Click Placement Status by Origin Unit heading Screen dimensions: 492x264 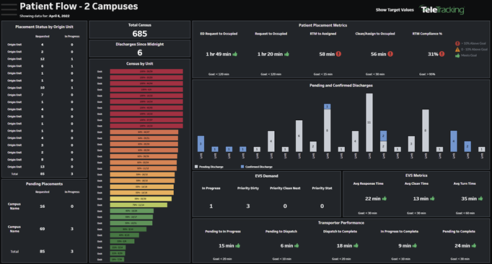(x=44, y=27)
